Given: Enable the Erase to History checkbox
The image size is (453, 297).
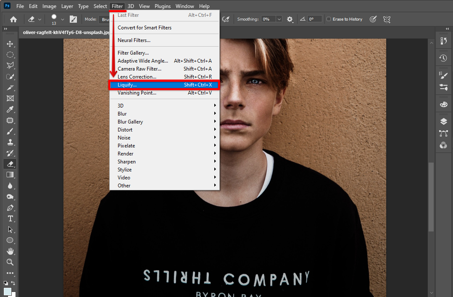Looking at the screenshot, I should coord(329,19).
